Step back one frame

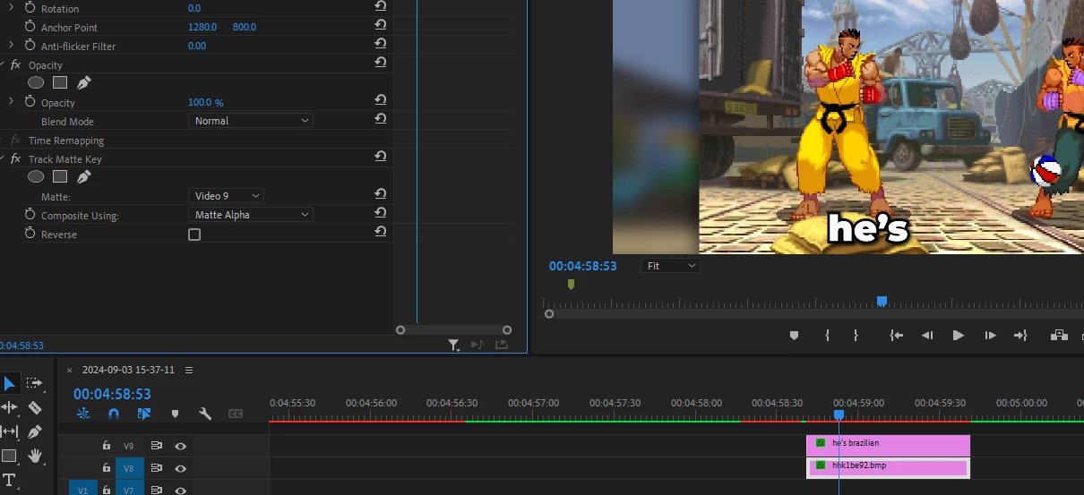pyautogui.click(x=927, y=336)
